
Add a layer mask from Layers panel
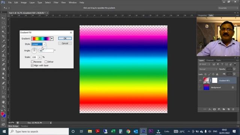coord(214,109)
